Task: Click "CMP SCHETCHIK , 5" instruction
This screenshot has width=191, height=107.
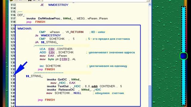Action: tap(57, 39)
